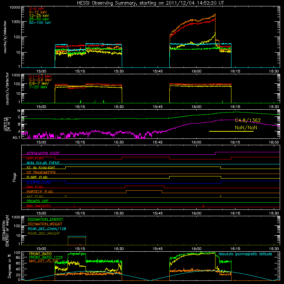Click the REAR_DEC_WEIGHT legend entry

coord(44,234)
